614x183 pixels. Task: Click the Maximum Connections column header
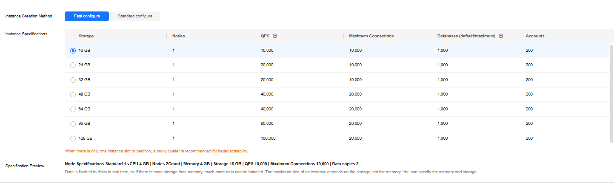coord(371,36)
